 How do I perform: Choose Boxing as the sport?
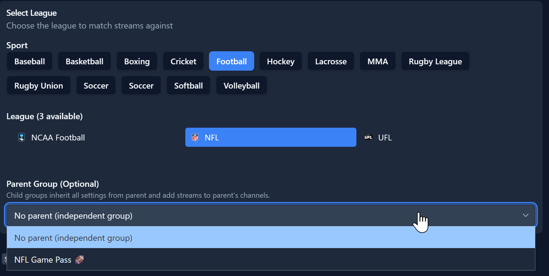(x=137, y=61)
